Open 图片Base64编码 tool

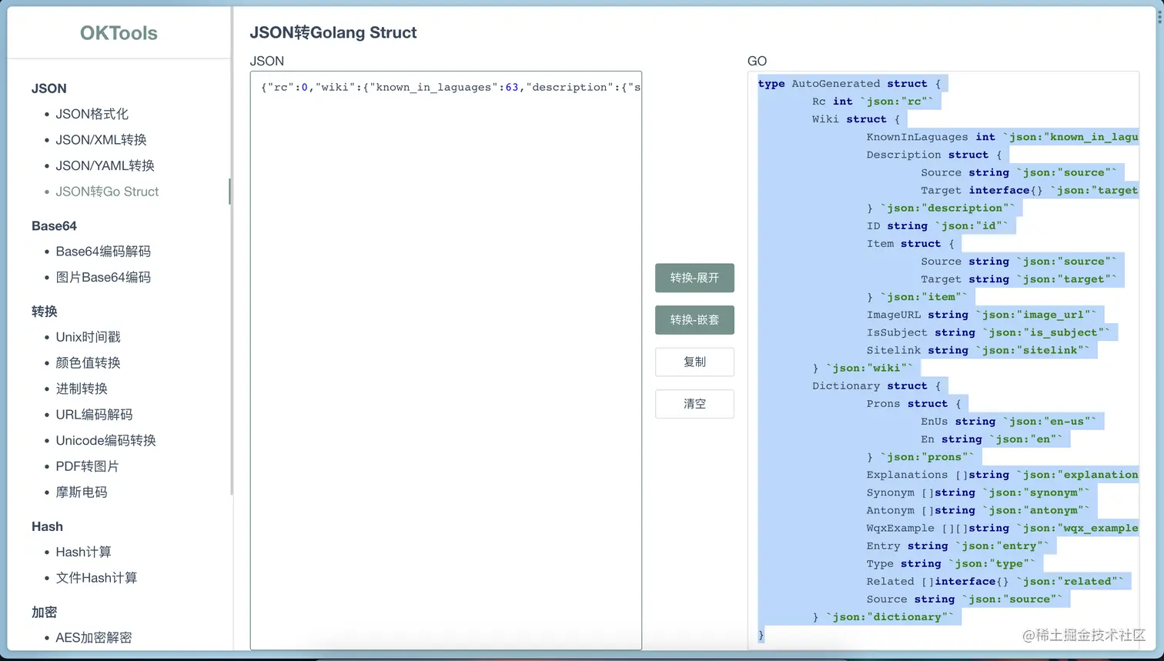click(103, 277)
